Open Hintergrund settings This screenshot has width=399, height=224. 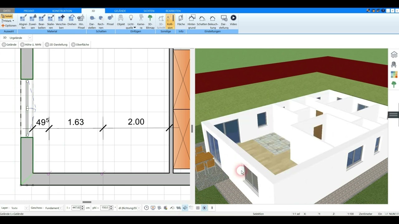[192, 22]
